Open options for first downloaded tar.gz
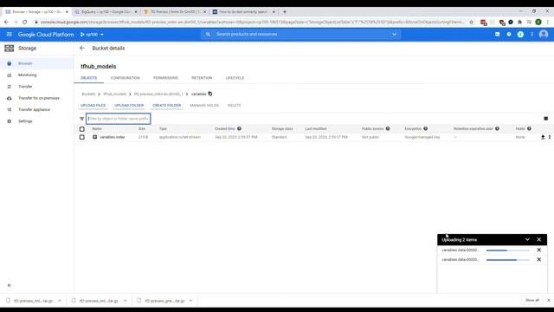Image resolution: width=554 pixels, height=312 pixels. coord(60,301)
